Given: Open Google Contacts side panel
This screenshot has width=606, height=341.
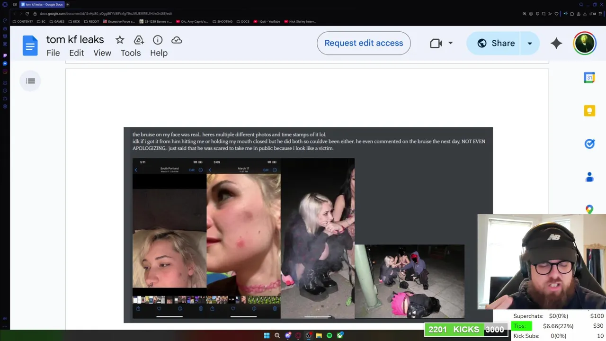Looking at the screenshot, I should [589, 177].
